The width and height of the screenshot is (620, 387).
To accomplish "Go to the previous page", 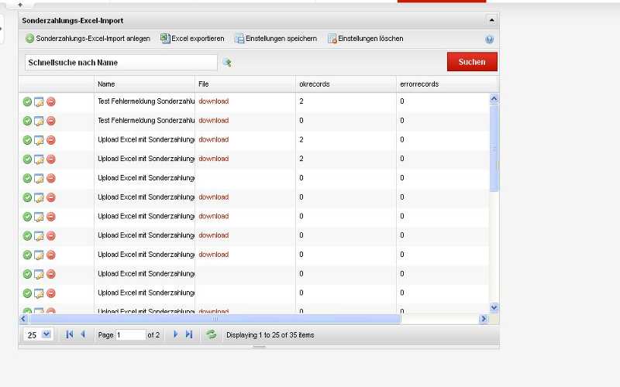I will (83, 334).
